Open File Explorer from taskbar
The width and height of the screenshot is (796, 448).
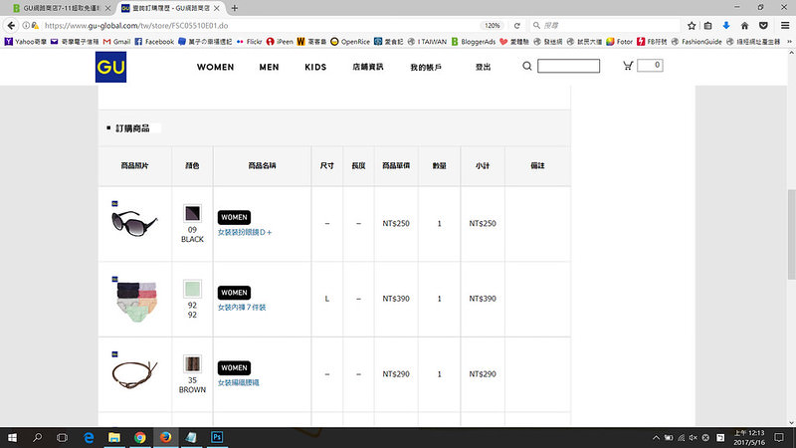tap(114, 437)
